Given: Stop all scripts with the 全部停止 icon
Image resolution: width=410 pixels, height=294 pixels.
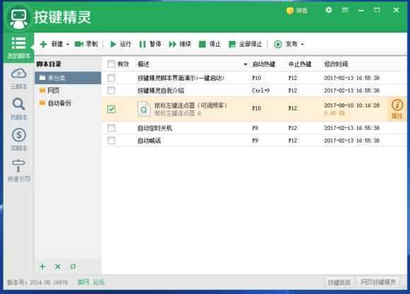Looking at the screenshot, I should pos(232,44).
